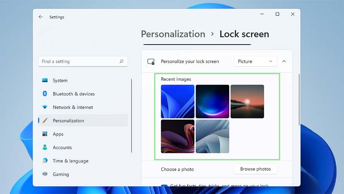Select the sunset landscape thumbnail
Screen dimensions: 344x194
pyautogui.click(x=247, y=102)
